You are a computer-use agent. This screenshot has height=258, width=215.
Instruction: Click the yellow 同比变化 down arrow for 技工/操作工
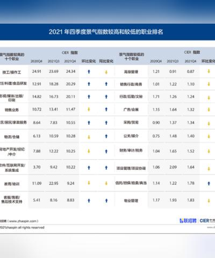pos(106,72)
